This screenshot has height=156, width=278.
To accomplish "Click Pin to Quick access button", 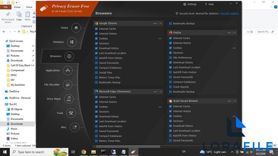I will pos(8,17).
